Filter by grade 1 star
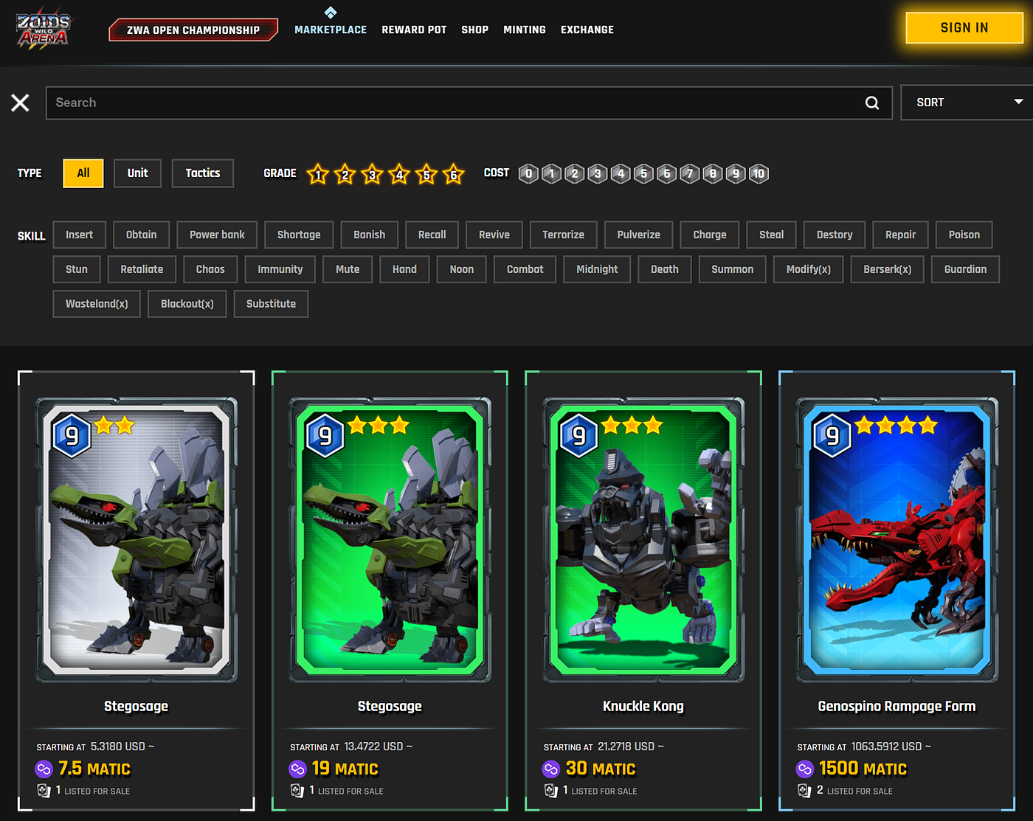The height and width of the screenshot is (821, 1033). (318, 174)
